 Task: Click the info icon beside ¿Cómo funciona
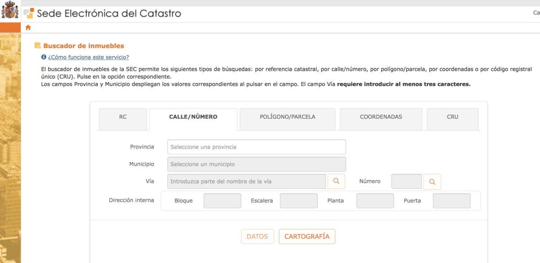pyautogui.click(x=44, y=57)
